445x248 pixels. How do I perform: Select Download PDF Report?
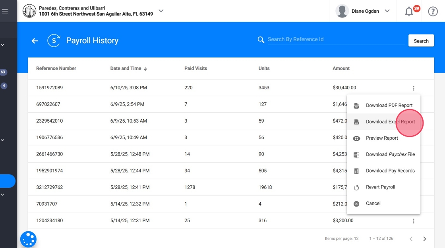pos(389,106)
